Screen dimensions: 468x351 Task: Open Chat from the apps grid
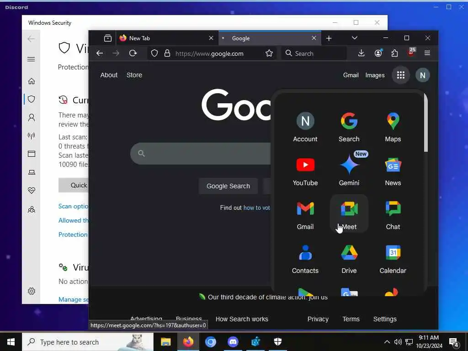coord(393,215)
